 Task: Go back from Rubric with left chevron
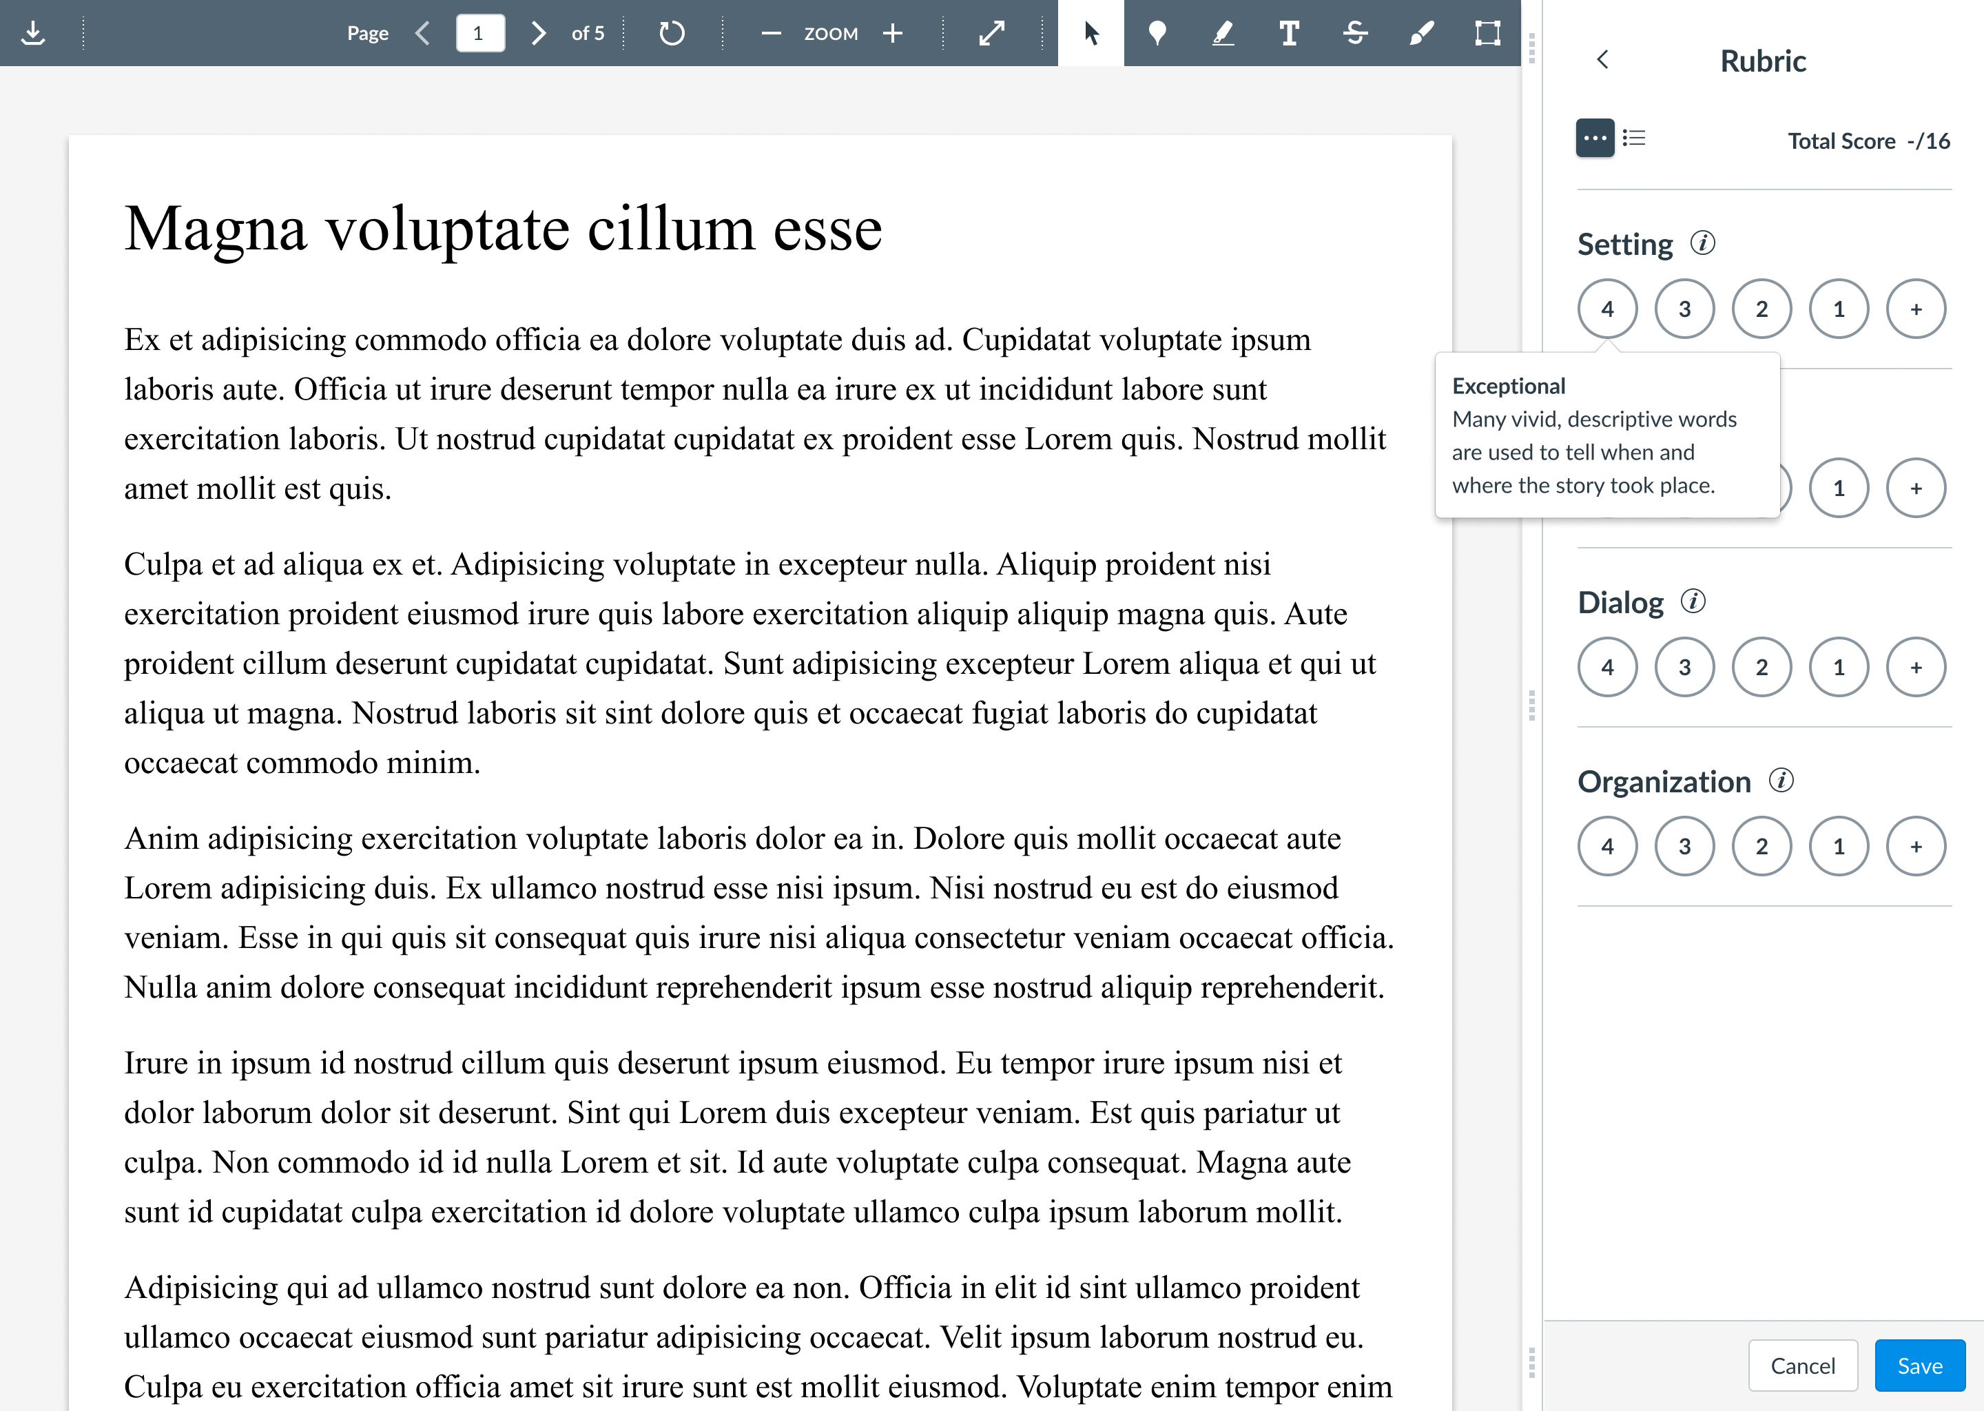click(1602, 59)
